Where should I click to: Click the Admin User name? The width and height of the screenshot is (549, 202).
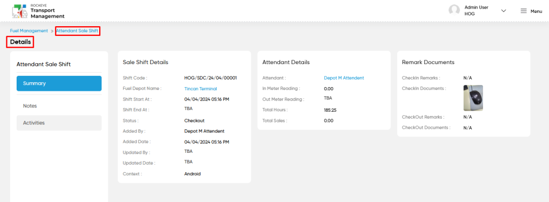[476, 7]
